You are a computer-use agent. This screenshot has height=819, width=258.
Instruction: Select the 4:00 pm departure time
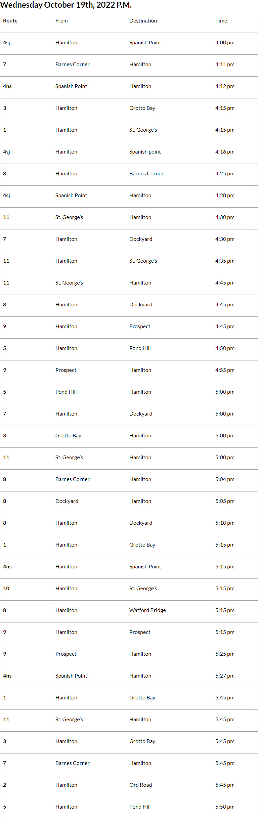(x=225, y=43)
